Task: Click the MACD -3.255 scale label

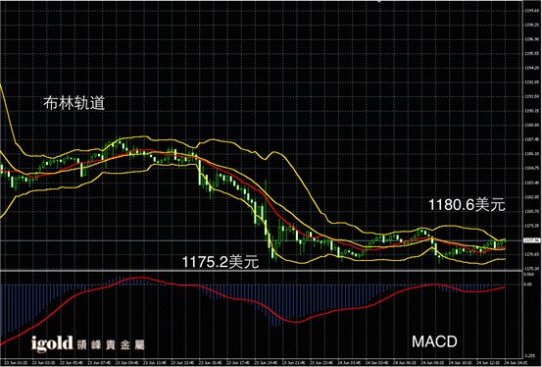Action: 529,355
